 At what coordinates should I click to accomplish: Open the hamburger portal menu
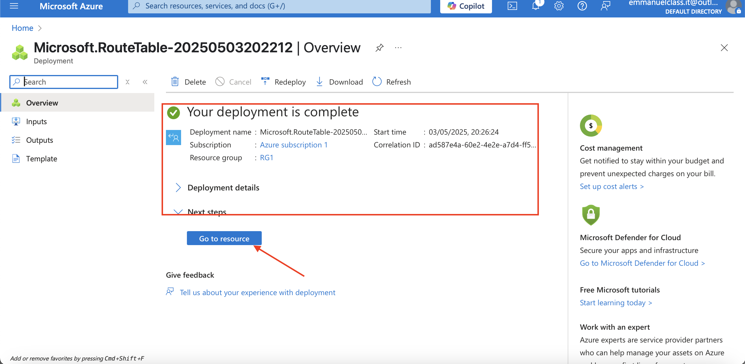point(14,6)
